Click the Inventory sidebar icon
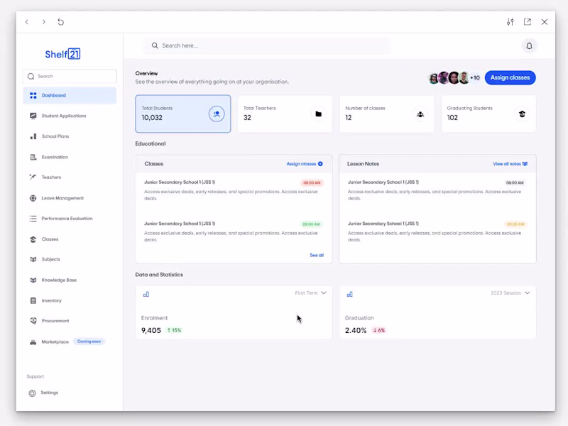Viewport: 568px width, 426px height. point(33,300)
